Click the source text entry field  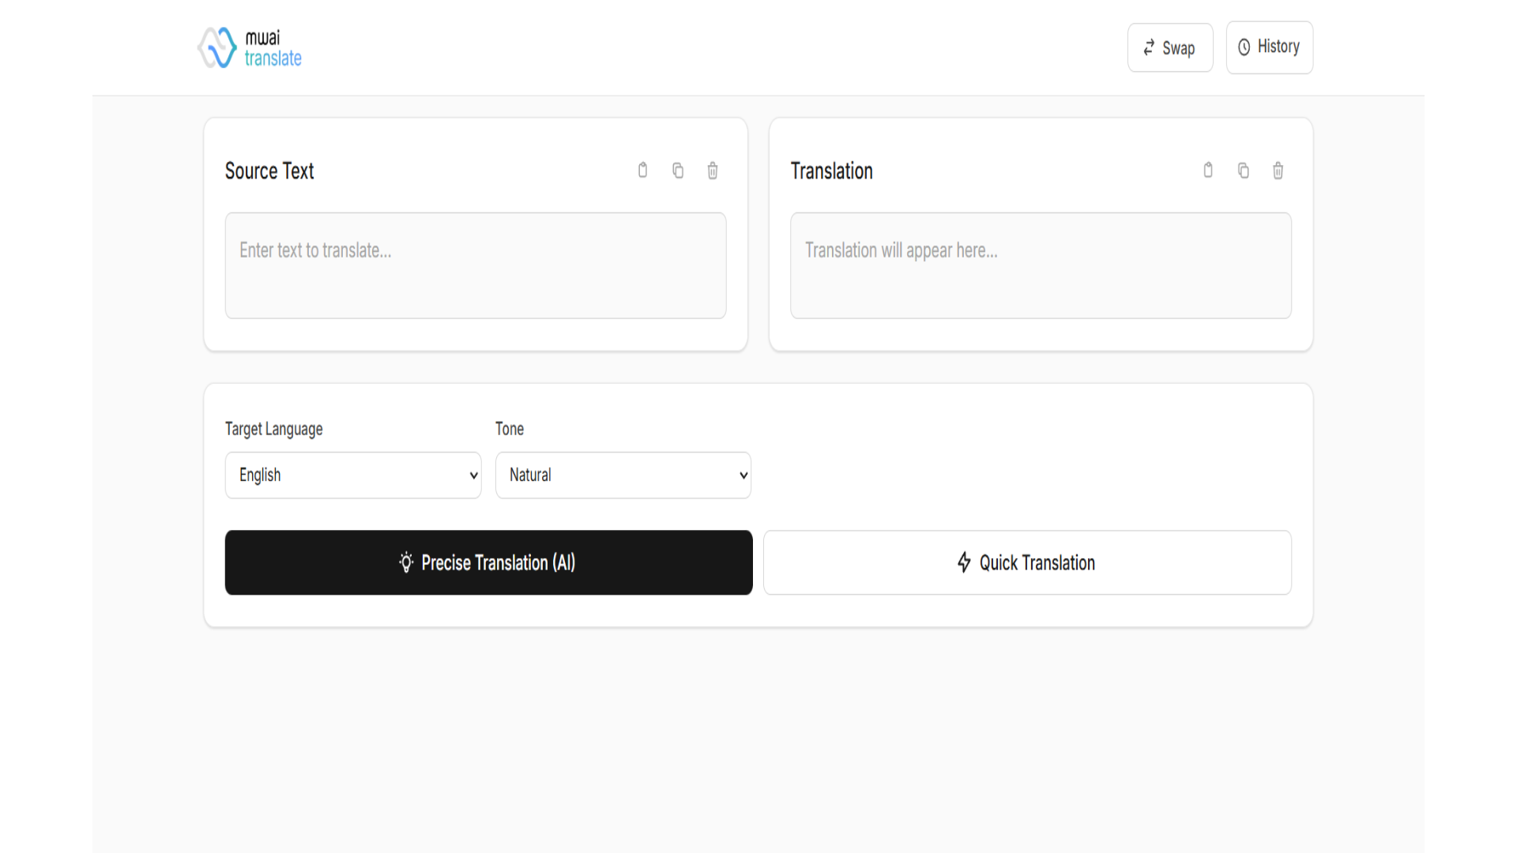475,265
